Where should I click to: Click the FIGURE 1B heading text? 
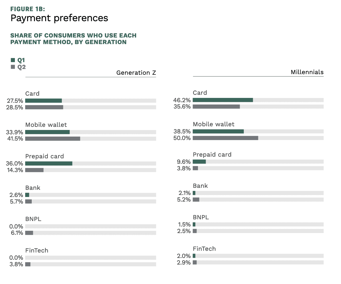pyautogui.click(x=27, y=9)
